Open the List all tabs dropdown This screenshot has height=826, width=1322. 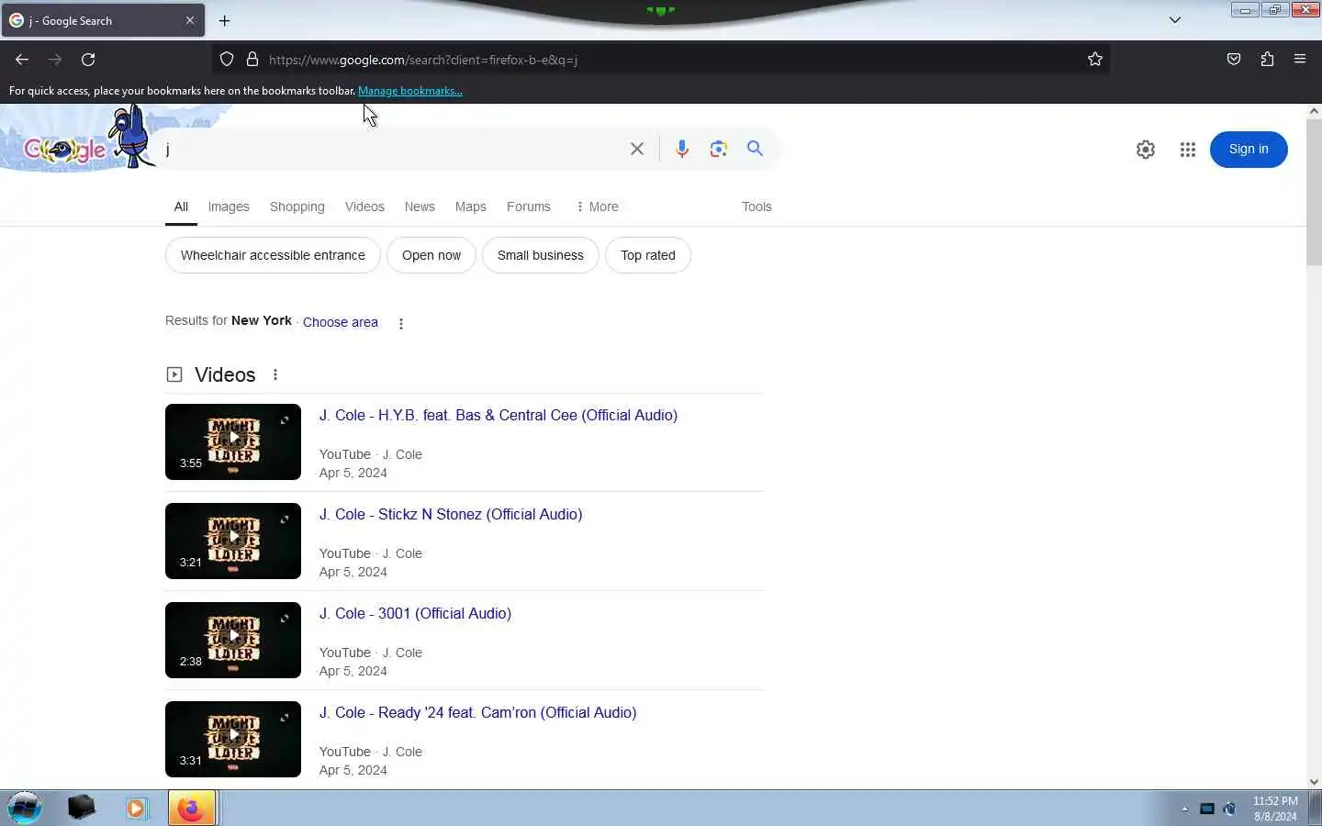click(x=1175, y=20)
